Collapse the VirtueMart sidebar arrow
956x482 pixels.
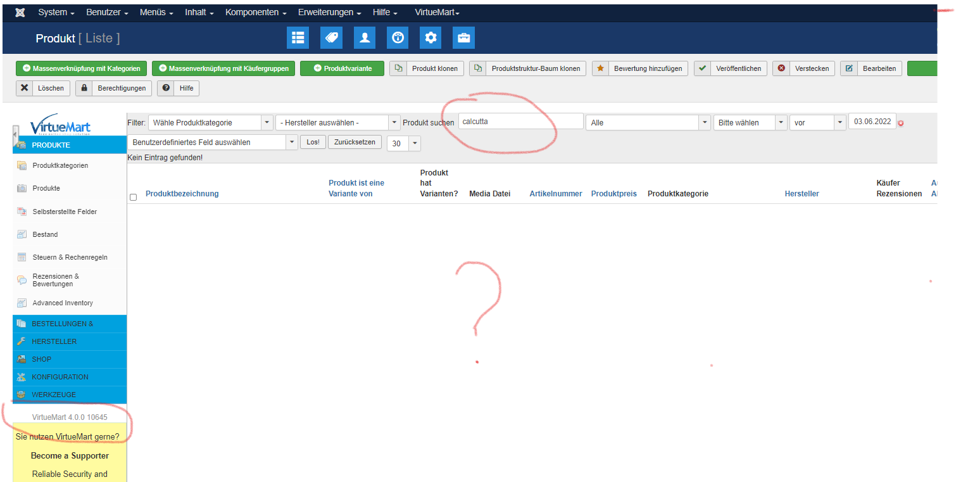(15, 134)
